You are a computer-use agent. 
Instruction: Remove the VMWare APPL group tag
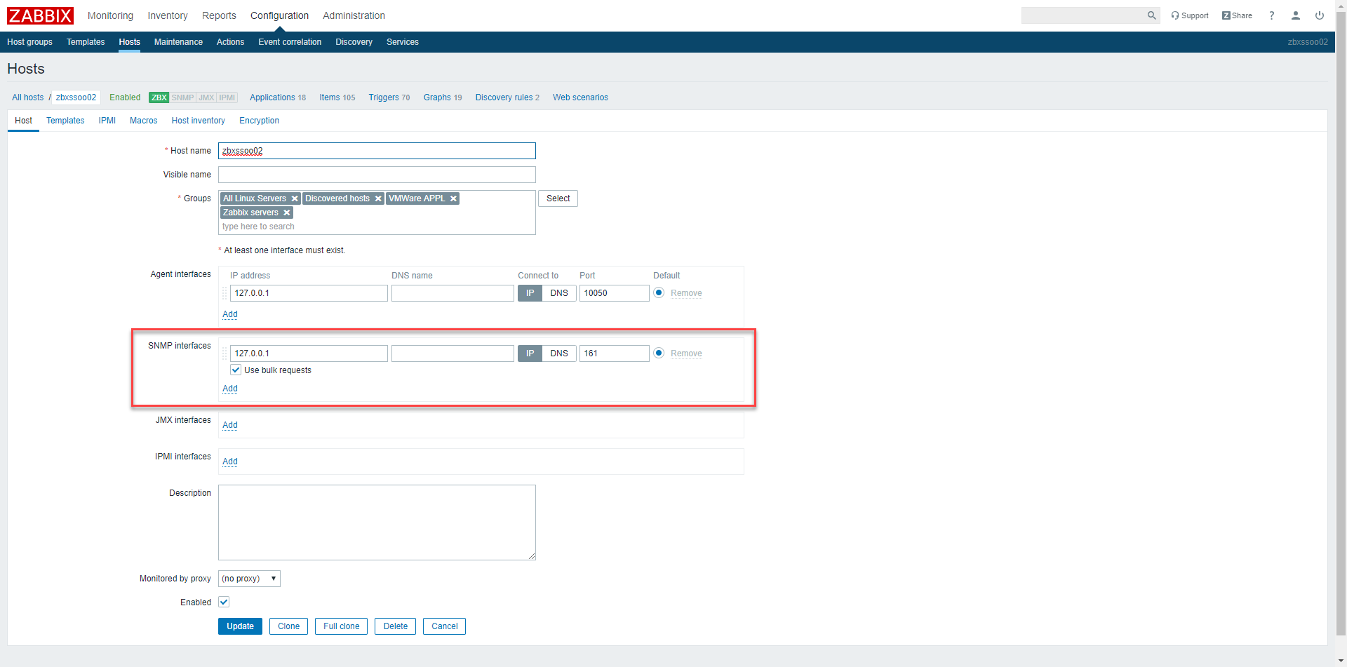(454, 198)
